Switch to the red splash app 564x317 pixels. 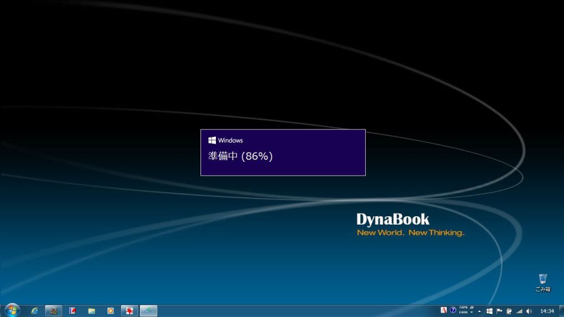point(129,311)
